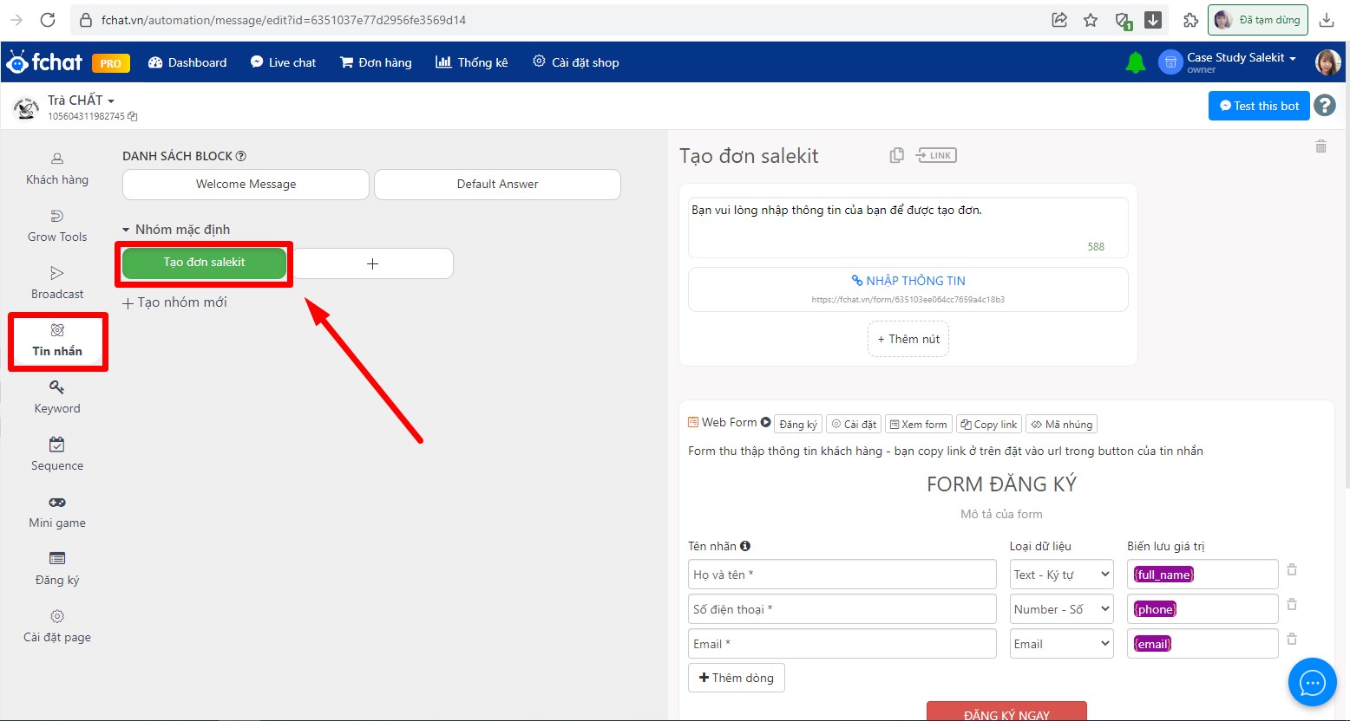Viewport: 1350px width, 721px height.
Task: Open data type dropdown Number - Số
Action: [1062, 609]
